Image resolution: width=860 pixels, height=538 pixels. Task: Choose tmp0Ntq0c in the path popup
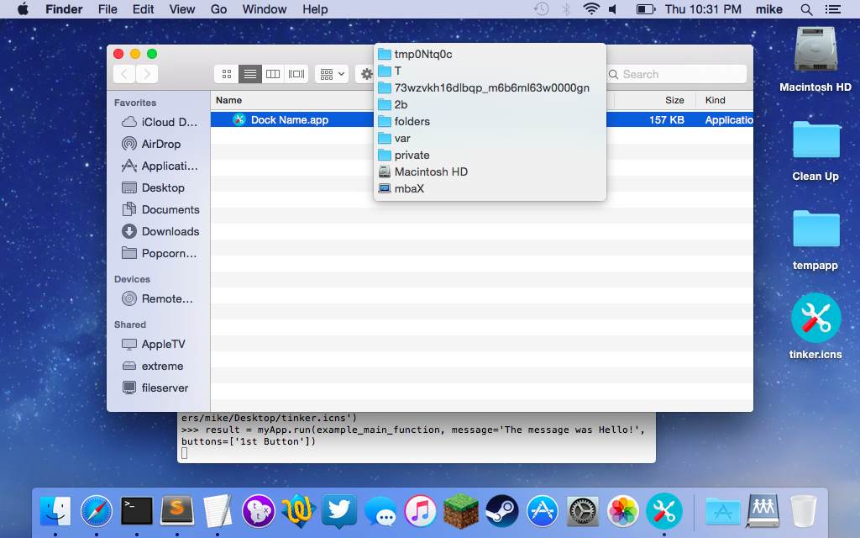(490, 54)
